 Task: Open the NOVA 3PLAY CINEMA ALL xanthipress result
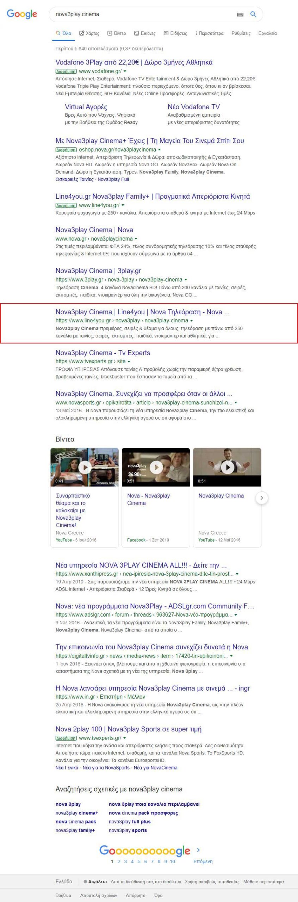[x=141, y=565]
